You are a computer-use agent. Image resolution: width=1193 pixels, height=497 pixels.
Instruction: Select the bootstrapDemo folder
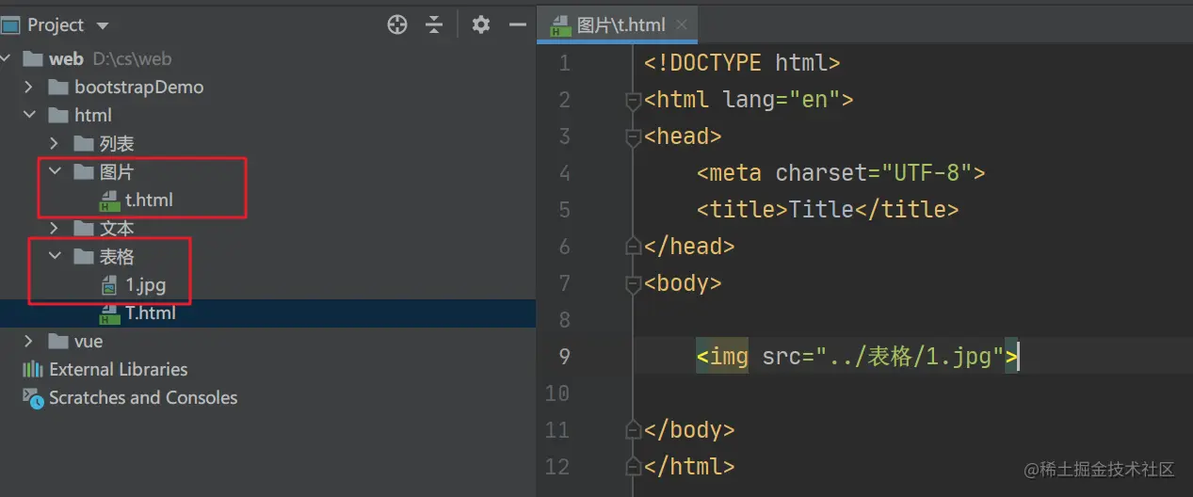[139, 87]
